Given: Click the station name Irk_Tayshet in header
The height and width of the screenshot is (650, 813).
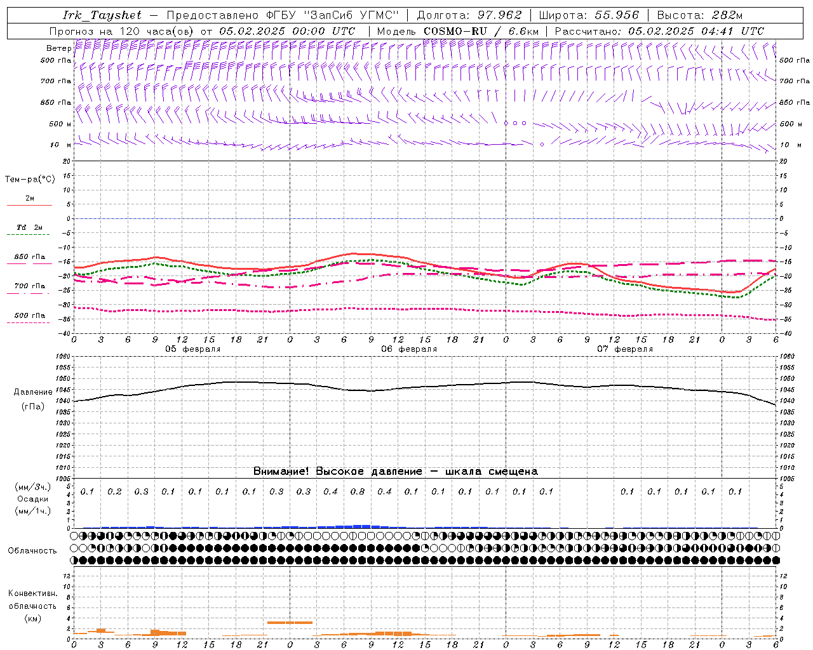Looking at the screenshot, I should point(102,15).
